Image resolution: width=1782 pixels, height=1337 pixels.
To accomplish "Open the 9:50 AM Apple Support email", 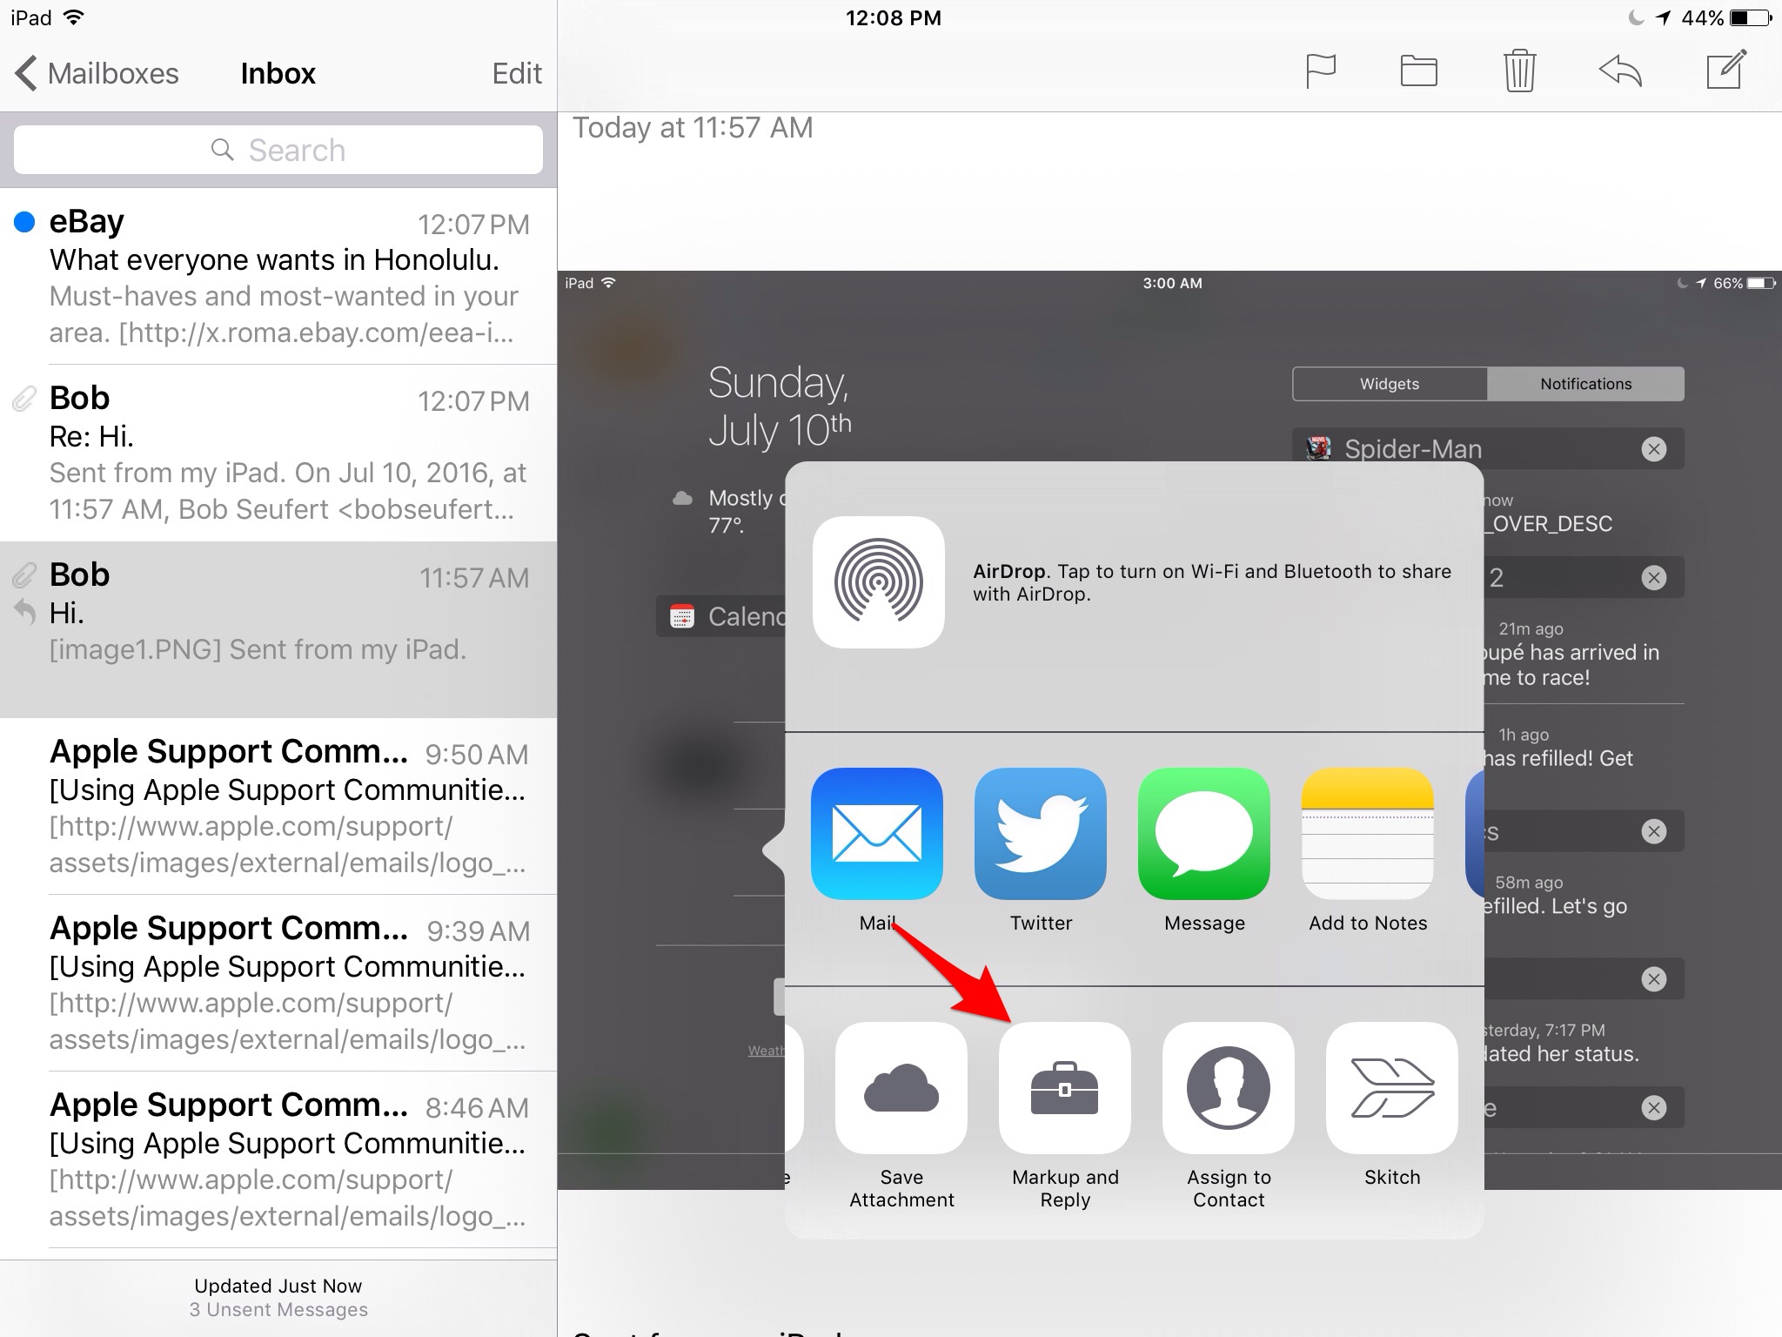I will click(278, 806).
